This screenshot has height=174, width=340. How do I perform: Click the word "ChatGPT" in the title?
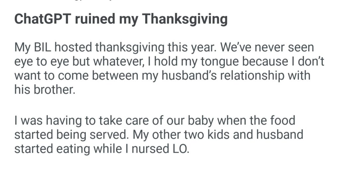tap(43, 20)
